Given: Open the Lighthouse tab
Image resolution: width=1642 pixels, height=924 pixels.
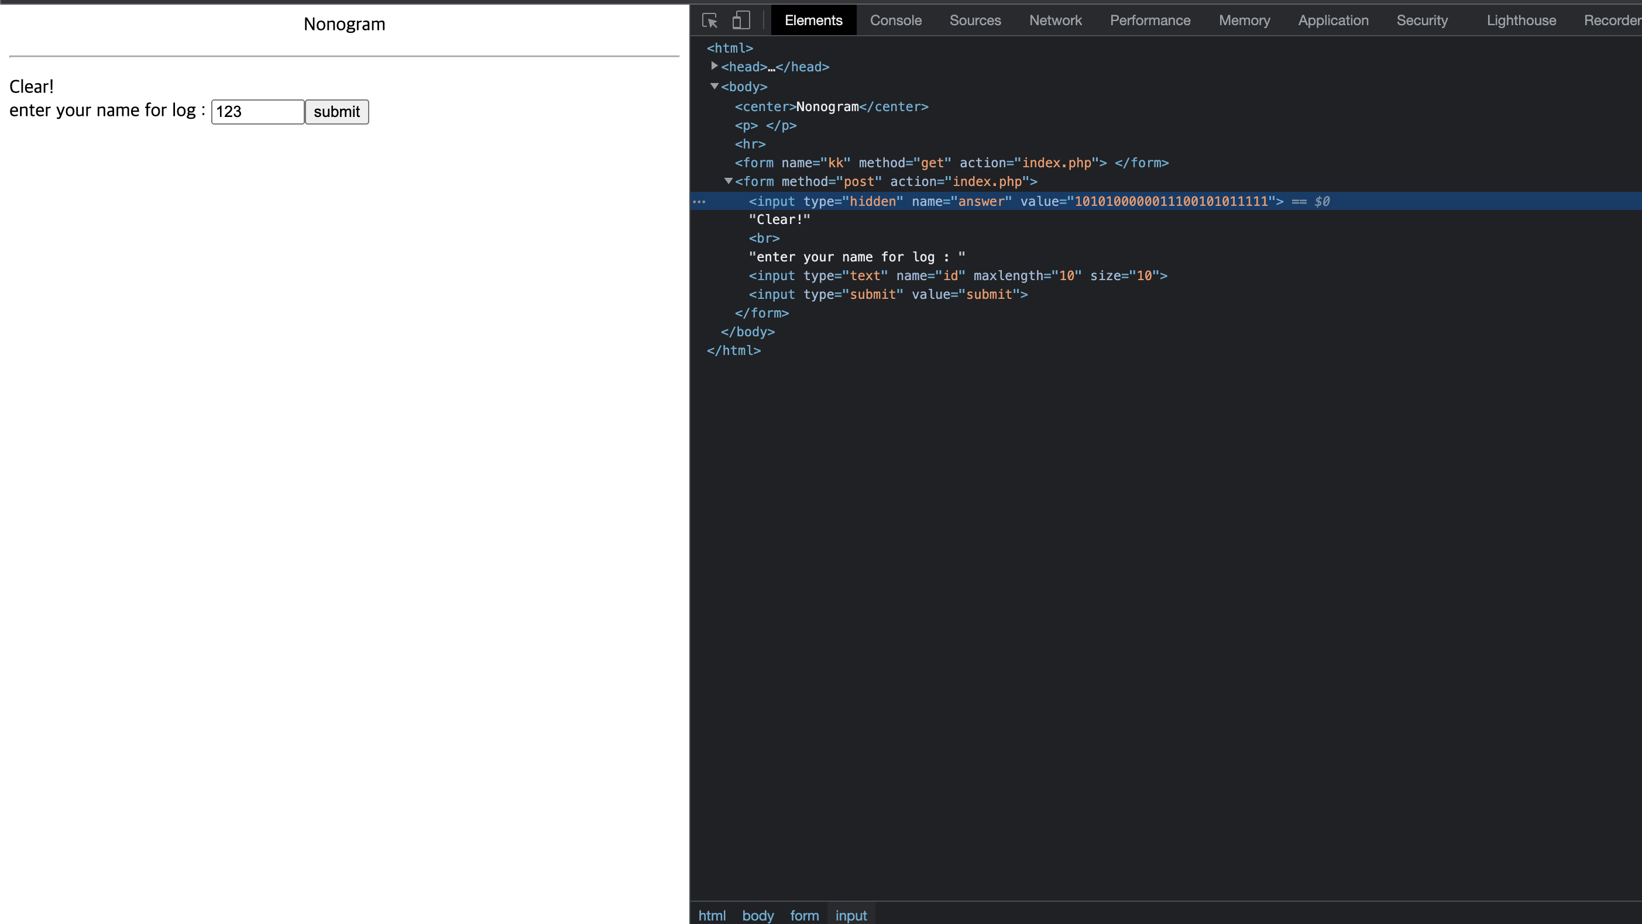Looking at the screenshot, I should click(1521, 20).
